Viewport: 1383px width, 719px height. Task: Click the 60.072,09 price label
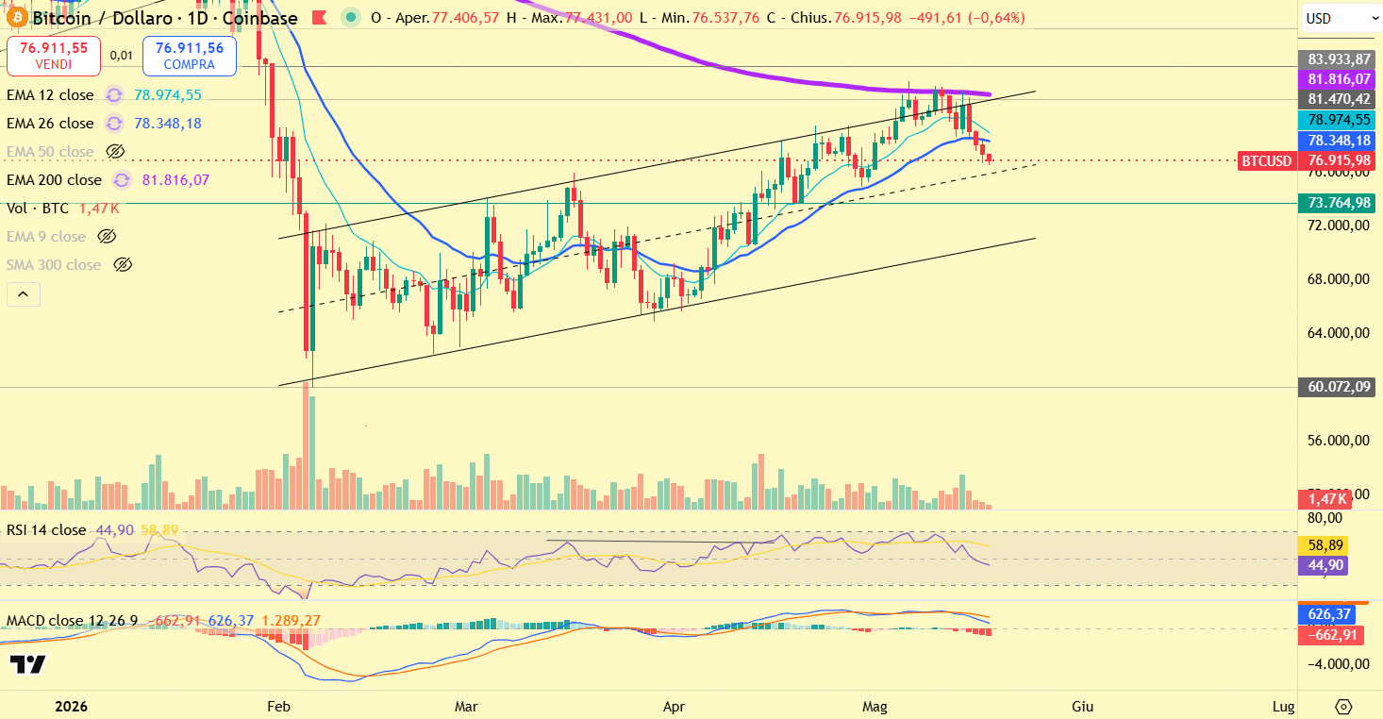point(1339,387)
